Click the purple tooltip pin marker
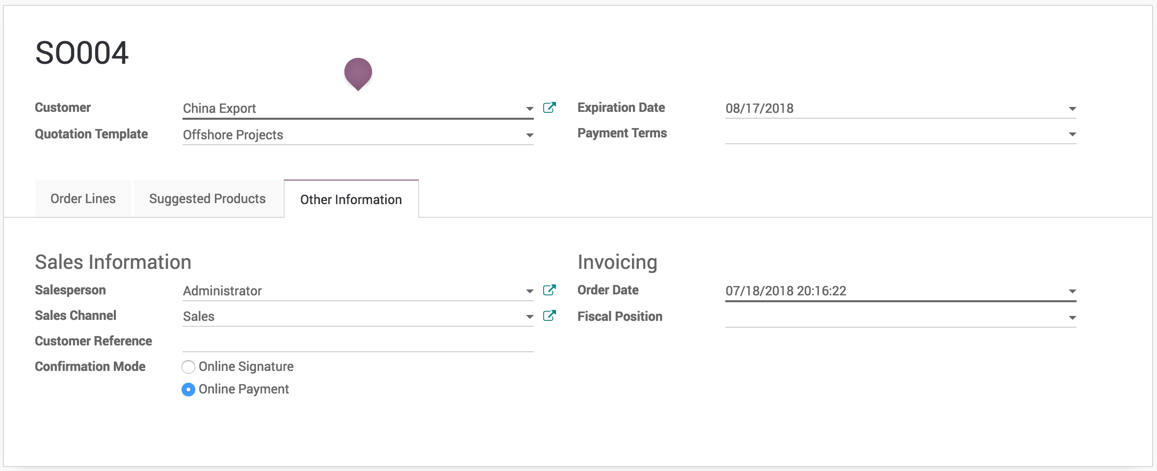This screenshot has width=1157, height=471. [358, 73]
